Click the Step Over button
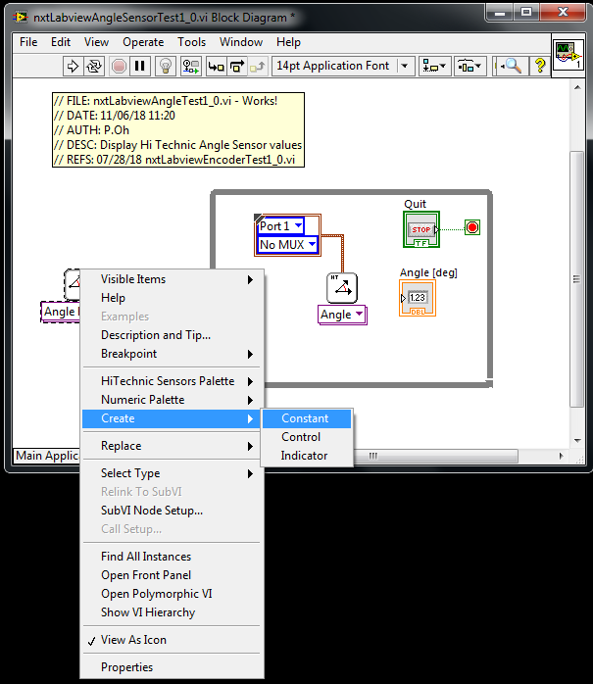Viewport: 593px width, 684px height. click(x=237, y=67)
